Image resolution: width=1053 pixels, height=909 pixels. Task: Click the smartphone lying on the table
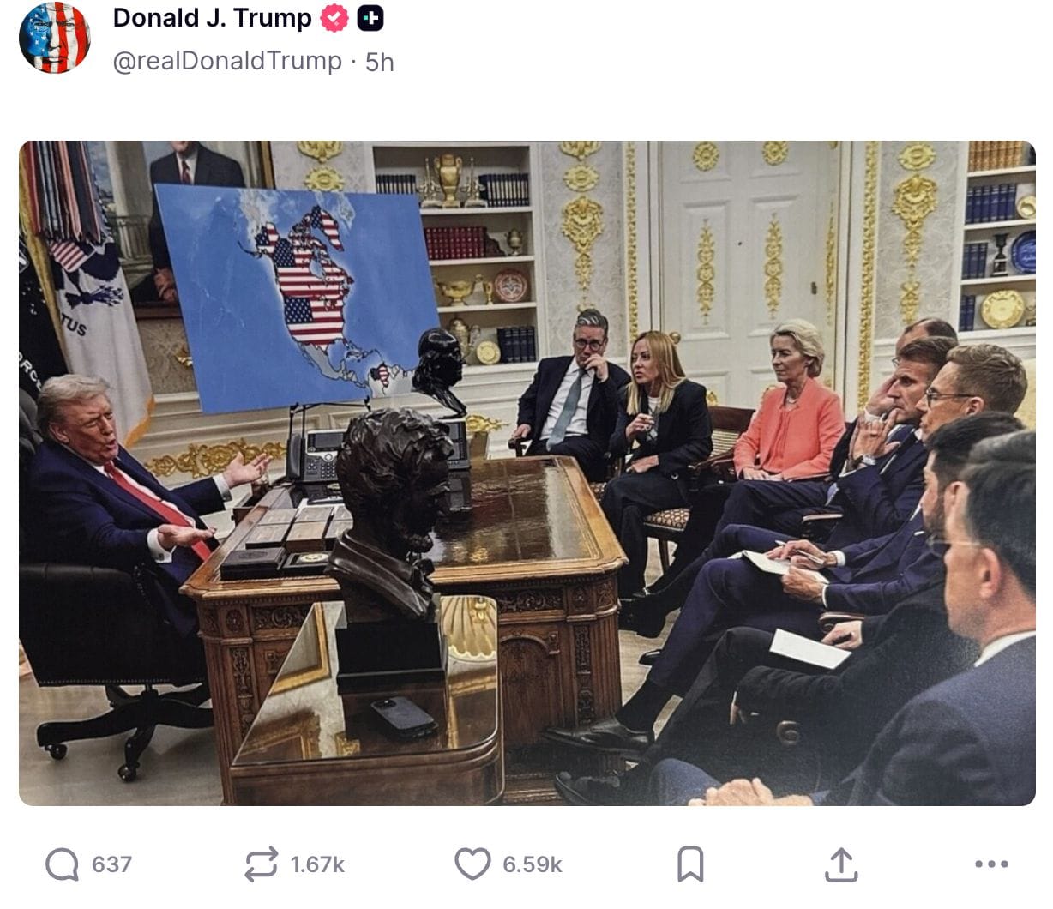[x=403, y=718]
